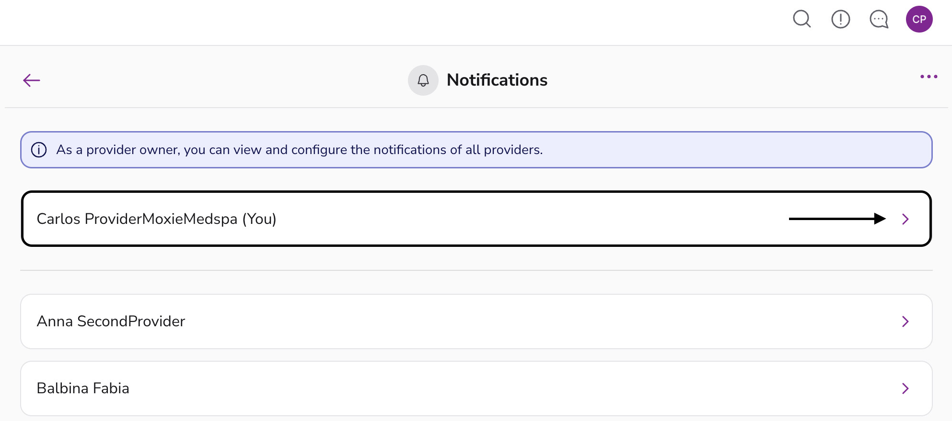Click the bell icon beside Notifications

pos(423,80)
